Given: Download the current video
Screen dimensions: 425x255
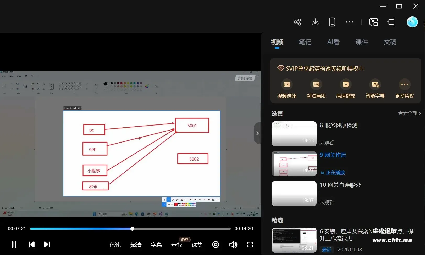Looking at the screenshot, I should (315, 22).
